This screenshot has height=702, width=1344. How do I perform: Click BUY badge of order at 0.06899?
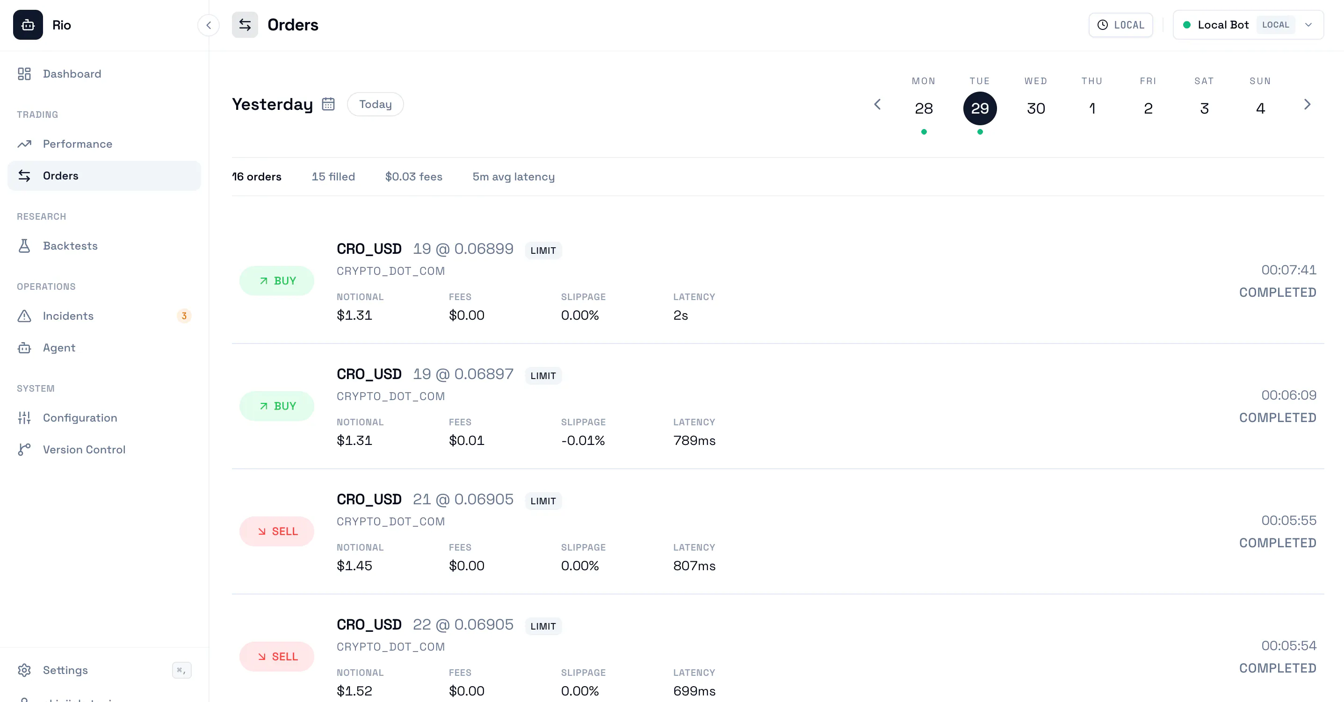click(x=276, y=280)
